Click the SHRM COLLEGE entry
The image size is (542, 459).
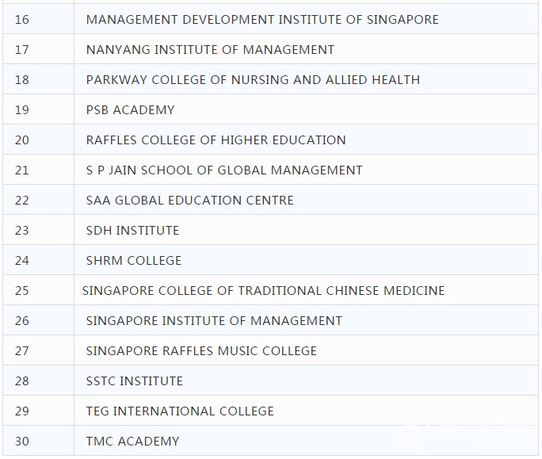[x=134, y=260]
